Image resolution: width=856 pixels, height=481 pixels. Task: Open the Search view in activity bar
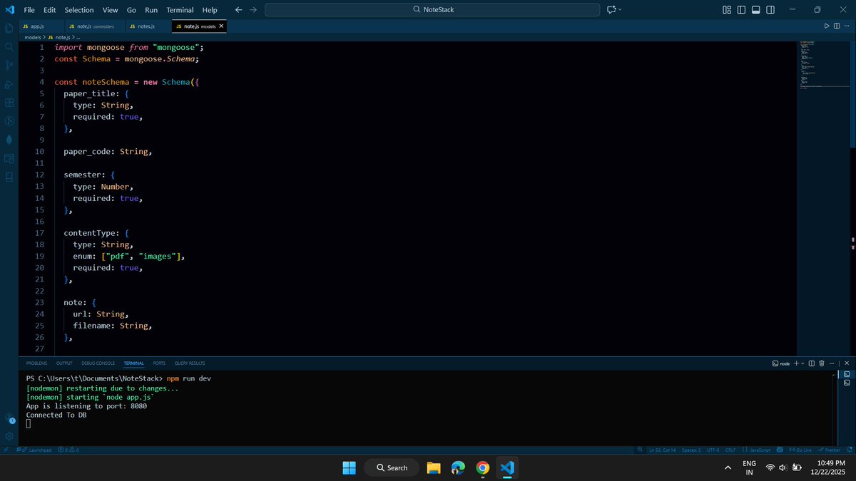[x=9, y=46]
